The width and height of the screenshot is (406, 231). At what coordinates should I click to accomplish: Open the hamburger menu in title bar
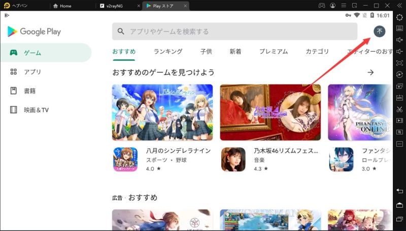[345, 6]
